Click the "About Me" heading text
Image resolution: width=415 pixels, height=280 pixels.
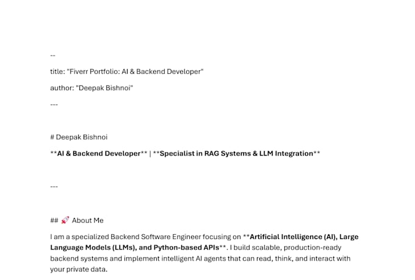point(88,220)
